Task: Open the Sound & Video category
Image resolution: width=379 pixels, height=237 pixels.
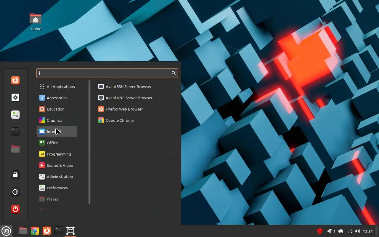Action: pyautogui.click(x=57, y=165)
